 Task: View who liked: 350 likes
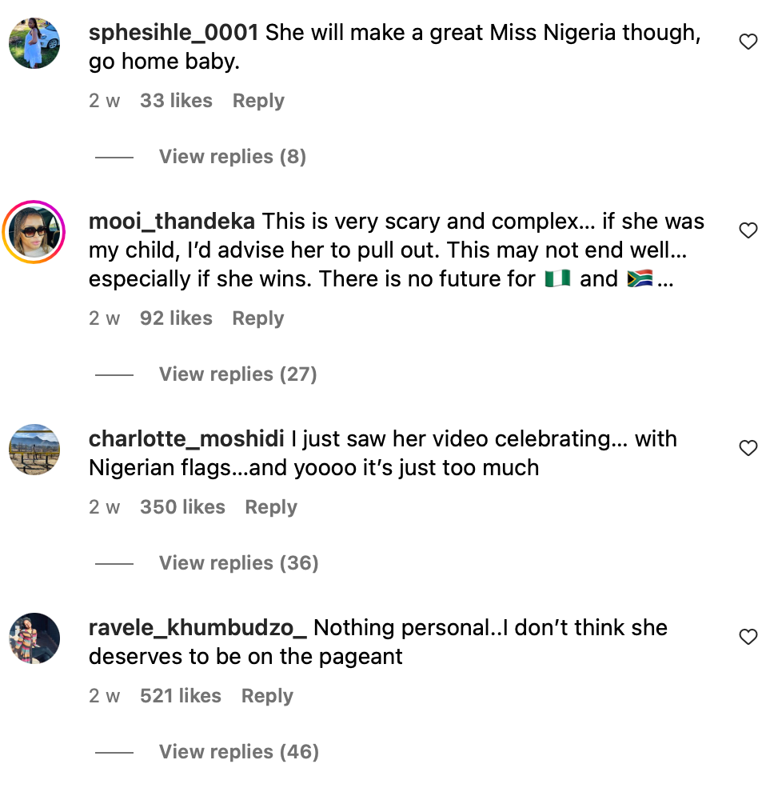point(182,507)
